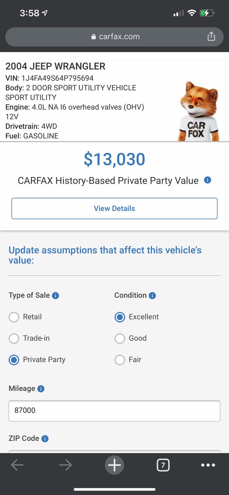The width and height of the screenshot is (229, 495).
Task: Tap the carfax.com address bar
Action: pyautogui.click(x=114, y=37)
